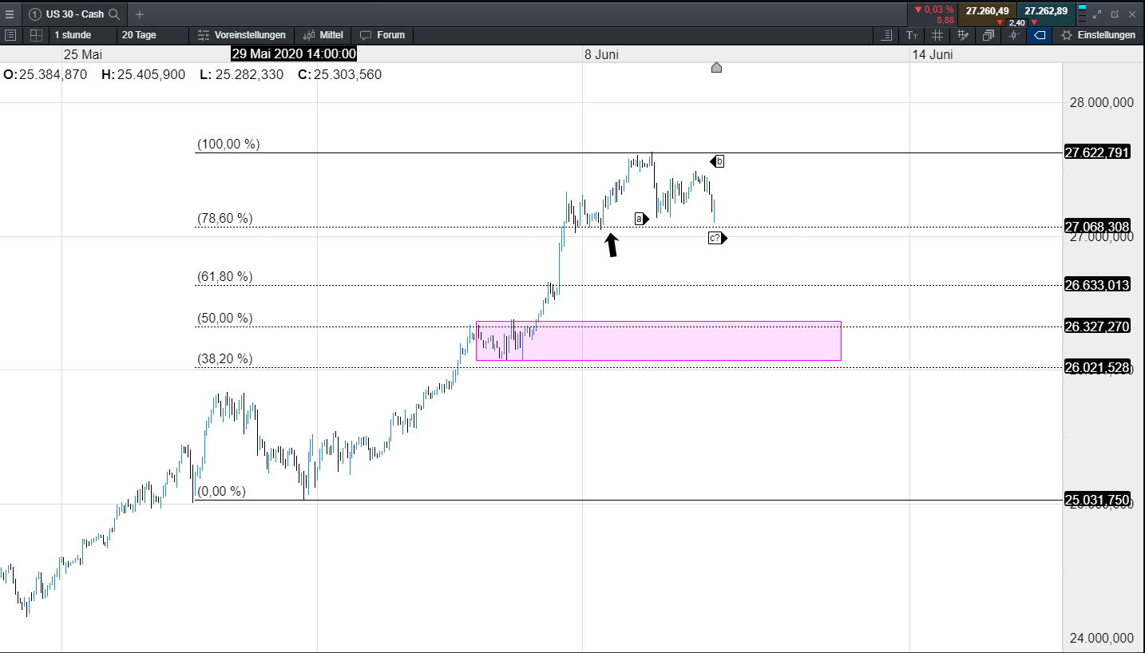
Task: Click the 24.000,000 price axis label
Action: 1101,638
